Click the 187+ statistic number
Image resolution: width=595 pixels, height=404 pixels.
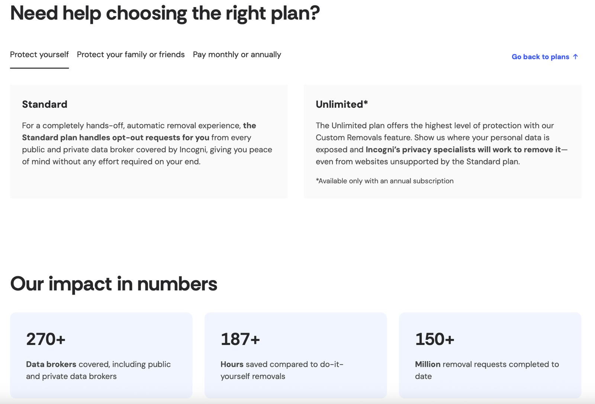pos(240,339)
